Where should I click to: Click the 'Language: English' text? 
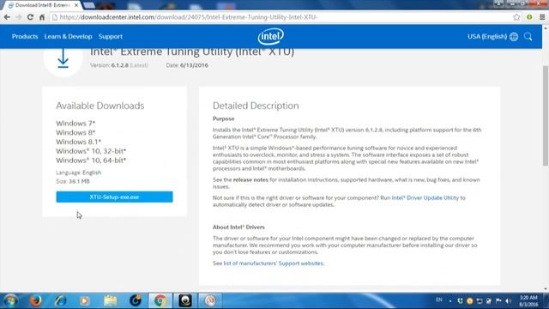click(x=78, y=173)
